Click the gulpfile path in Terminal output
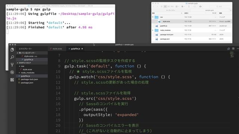This screenshot has height=134, width=239. (60, 16)
